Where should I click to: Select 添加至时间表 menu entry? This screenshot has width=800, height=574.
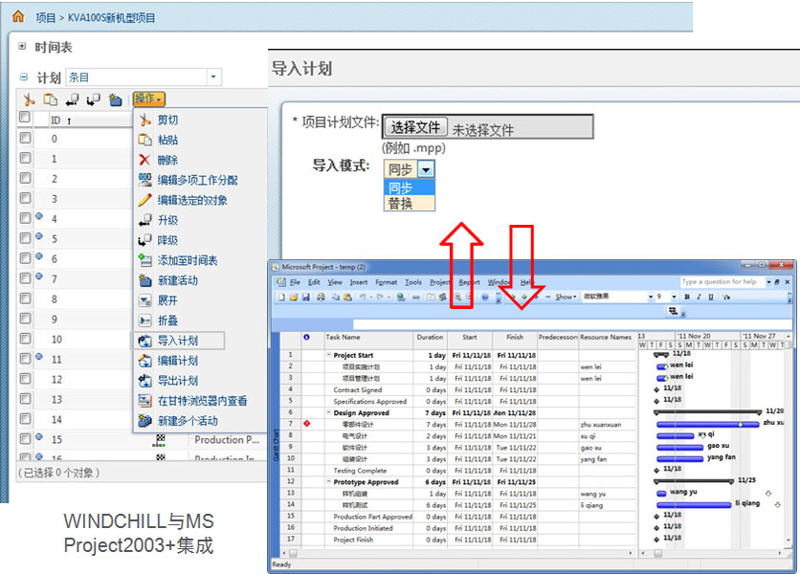[188, 260]
